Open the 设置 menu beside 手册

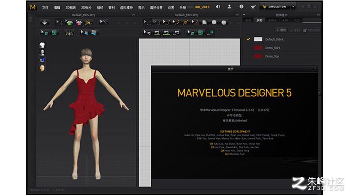pyautogui.click(x=171, y=8)
